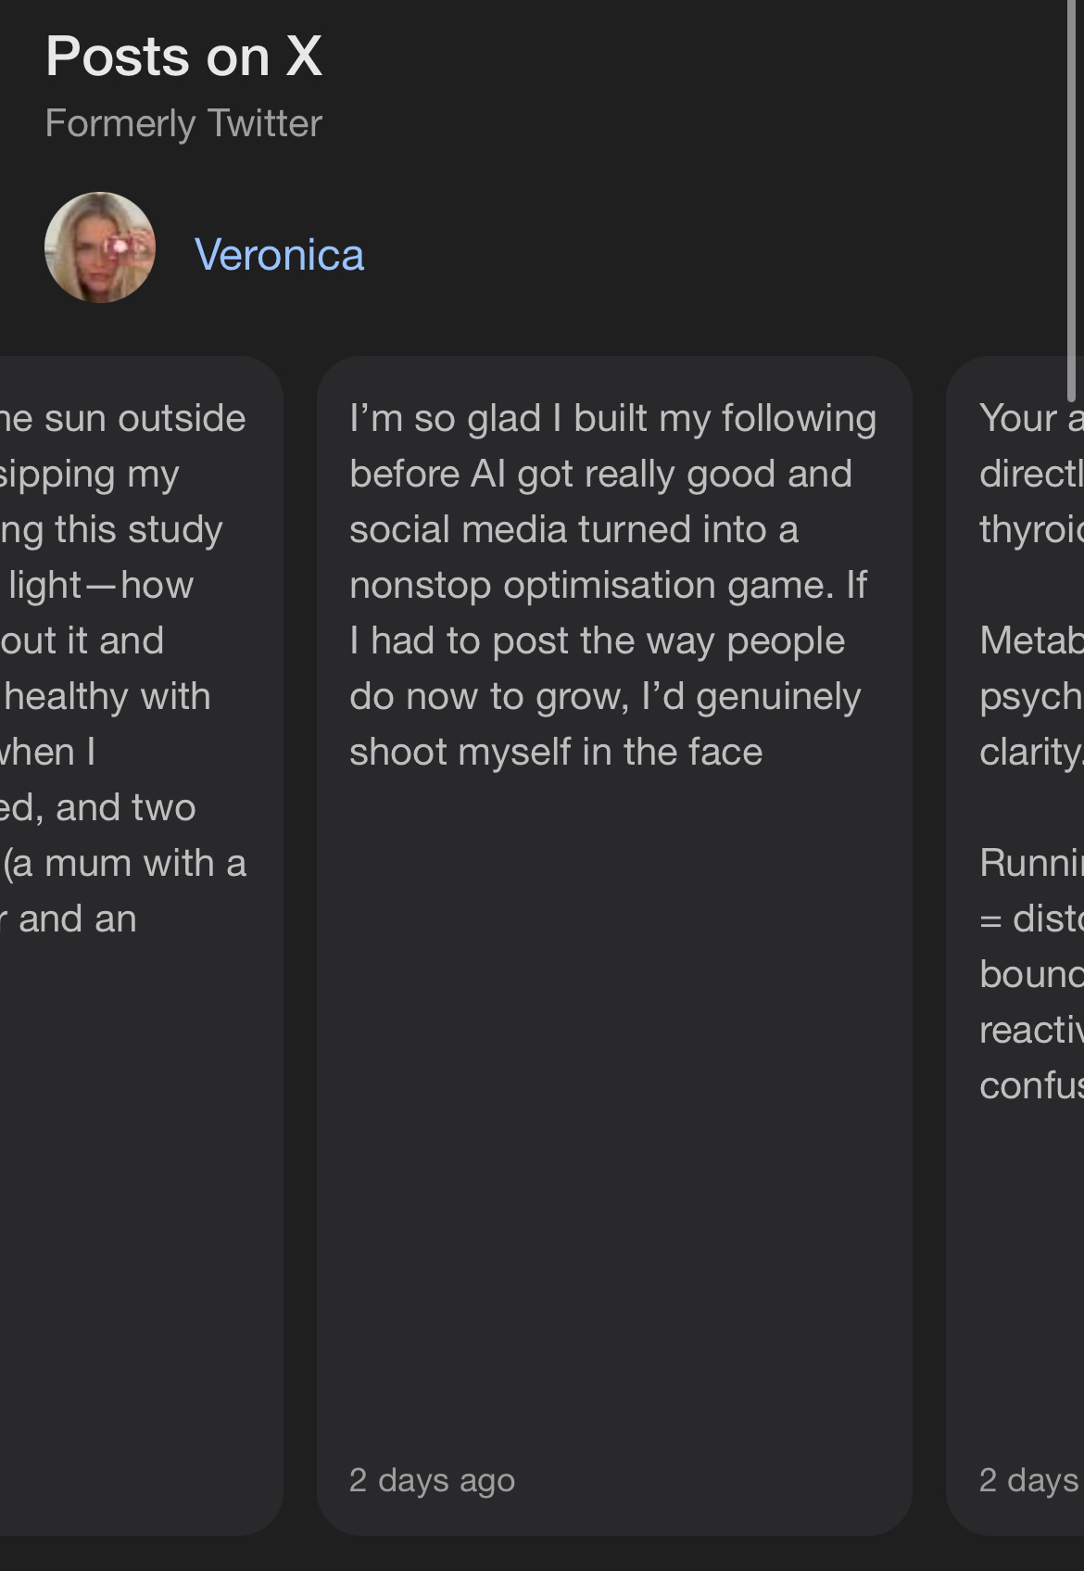The height and width of the screenshot is (1571, 1084).
Task: Select the right card paragraph beginning Runni
Action: coord(1031,974)
